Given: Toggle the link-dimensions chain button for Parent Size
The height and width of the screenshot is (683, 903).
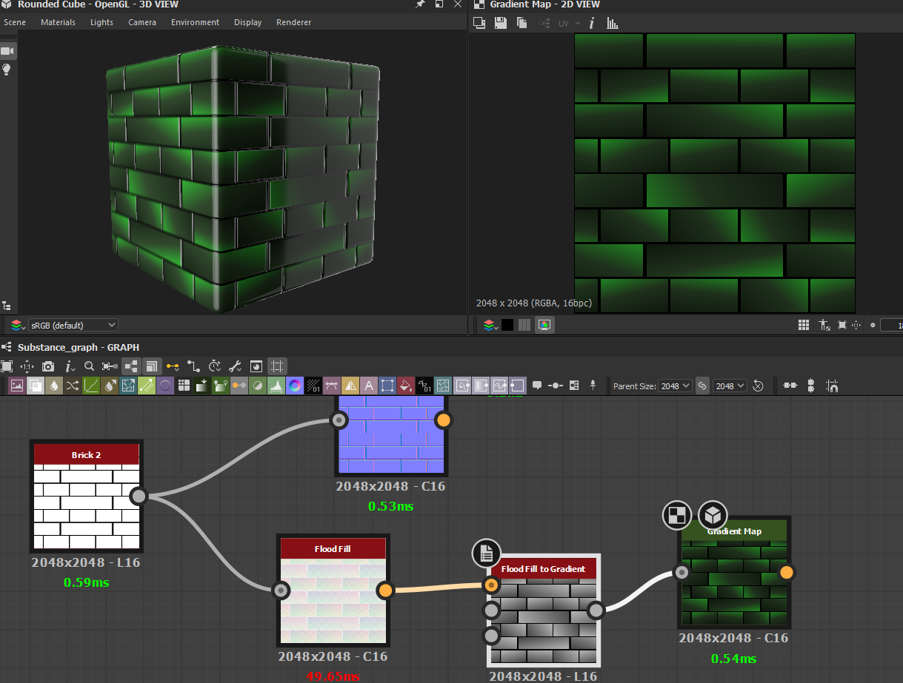Looking at the screenshot, I should [x=702, y=386].
